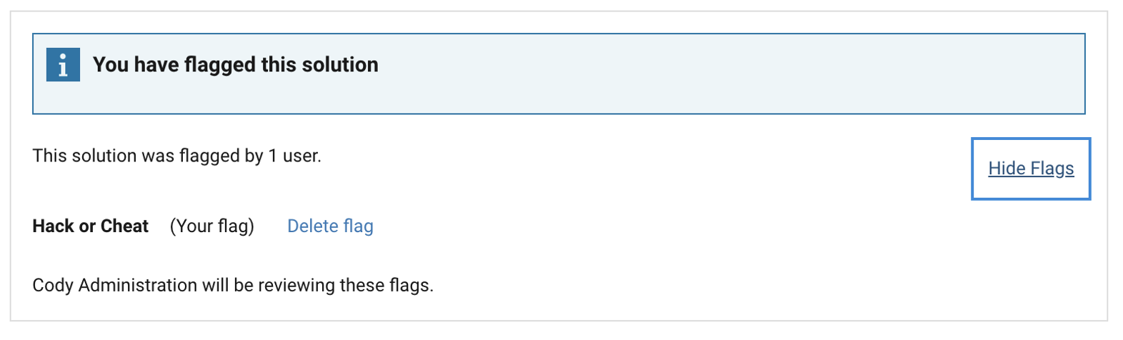
Task: Click the blue info icon
Action: pos(63,65)
